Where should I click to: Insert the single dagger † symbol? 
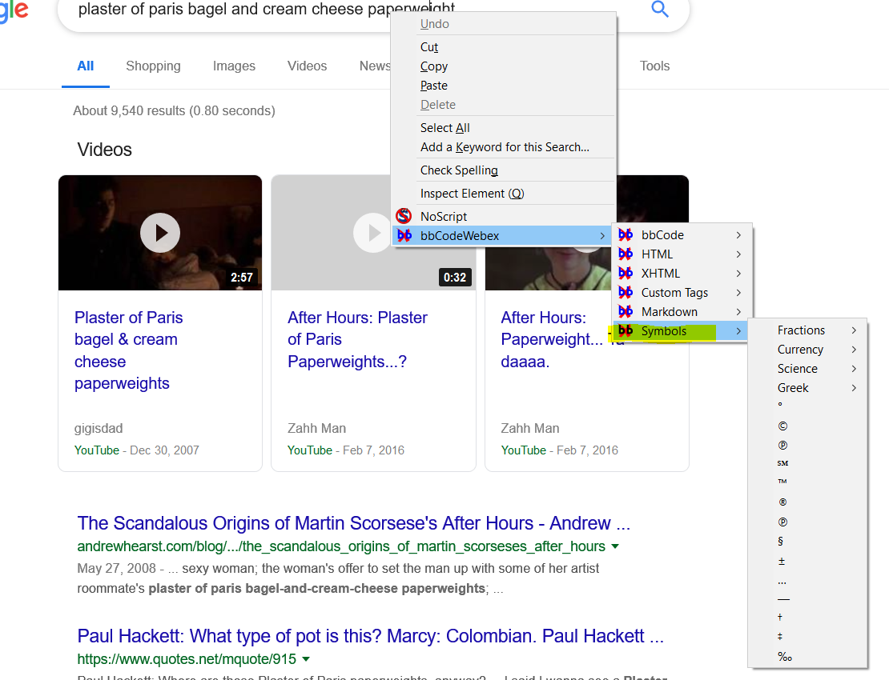[x=780, y=617]
